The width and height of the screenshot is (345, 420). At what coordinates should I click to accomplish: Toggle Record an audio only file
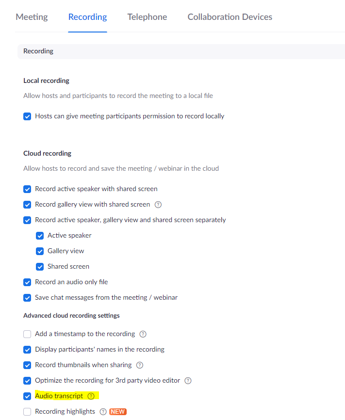point(27,282)
